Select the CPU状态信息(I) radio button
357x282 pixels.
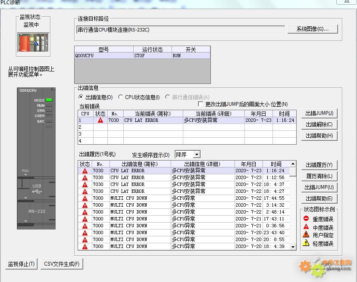[120, 97]
